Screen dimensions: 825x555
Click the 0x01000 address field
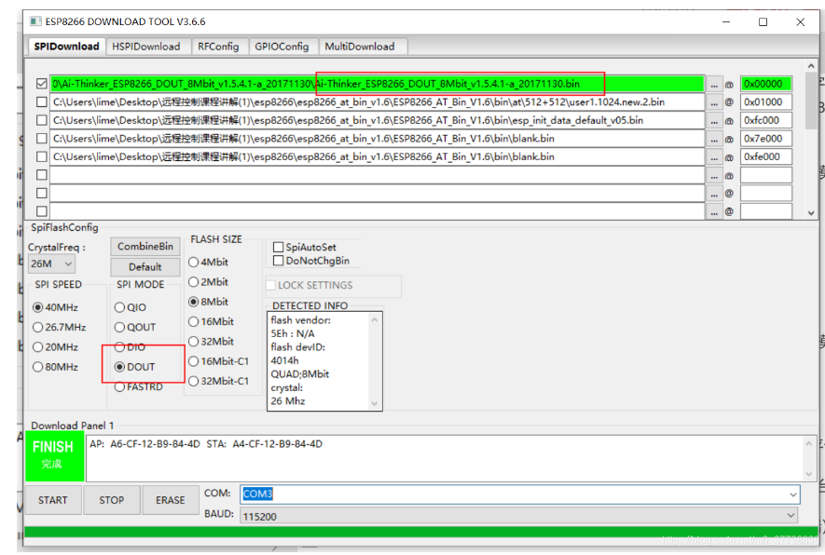click(x=766, y=102)
